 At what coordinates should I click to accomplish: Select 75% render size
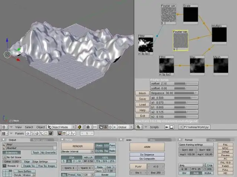point(98,161)
